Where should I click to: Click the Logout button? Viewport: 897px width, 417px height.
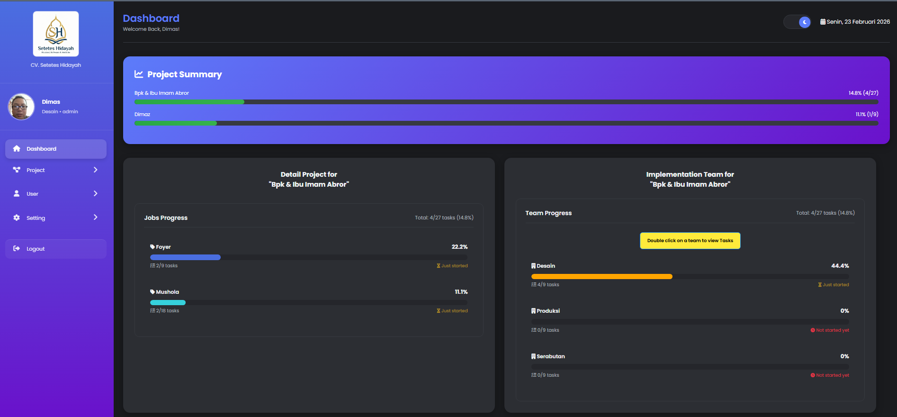(x=56, y=249)
